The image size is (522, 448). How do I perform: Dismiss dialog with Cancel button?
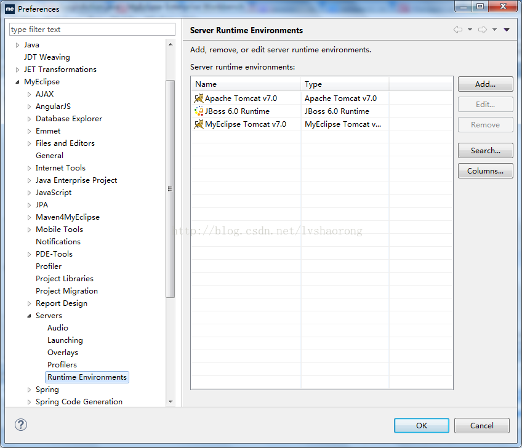(x=482, y=425)
